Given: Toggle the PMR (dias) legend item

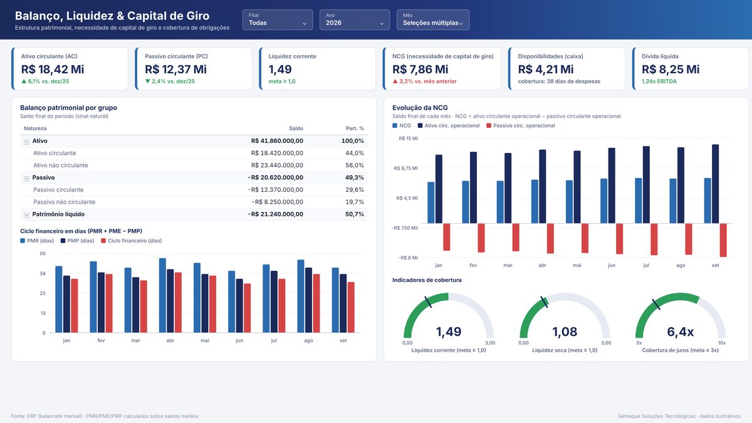Looking at the screenshot, I should click(37, 241).
